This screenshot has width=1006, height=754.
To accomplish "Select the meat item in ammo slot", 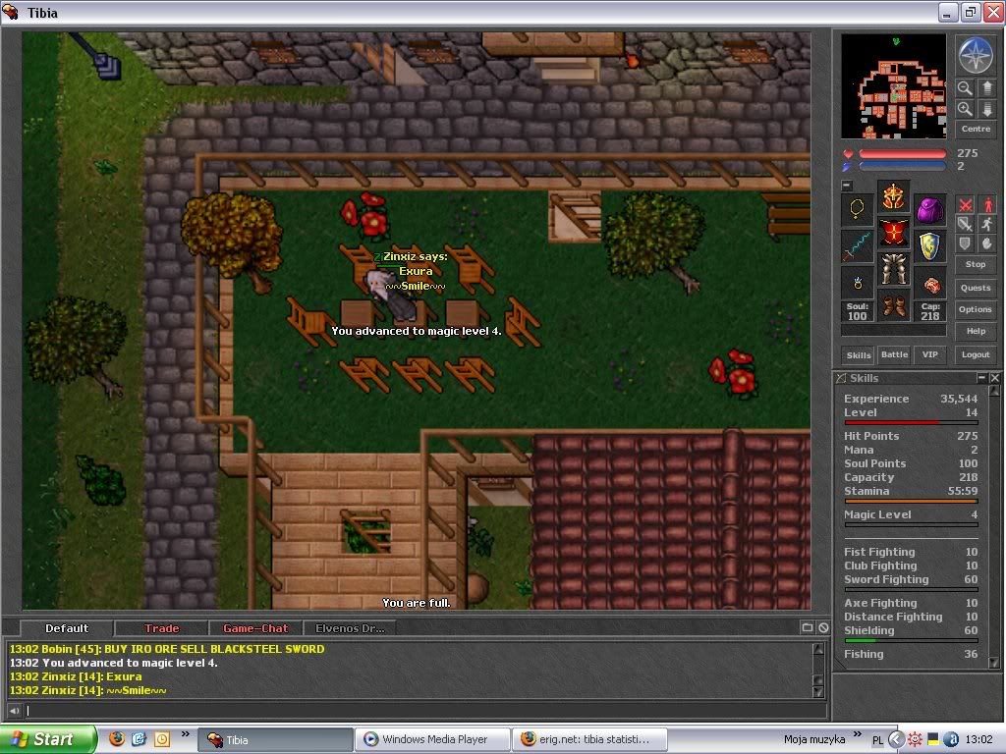I will [x=930, y=284].
